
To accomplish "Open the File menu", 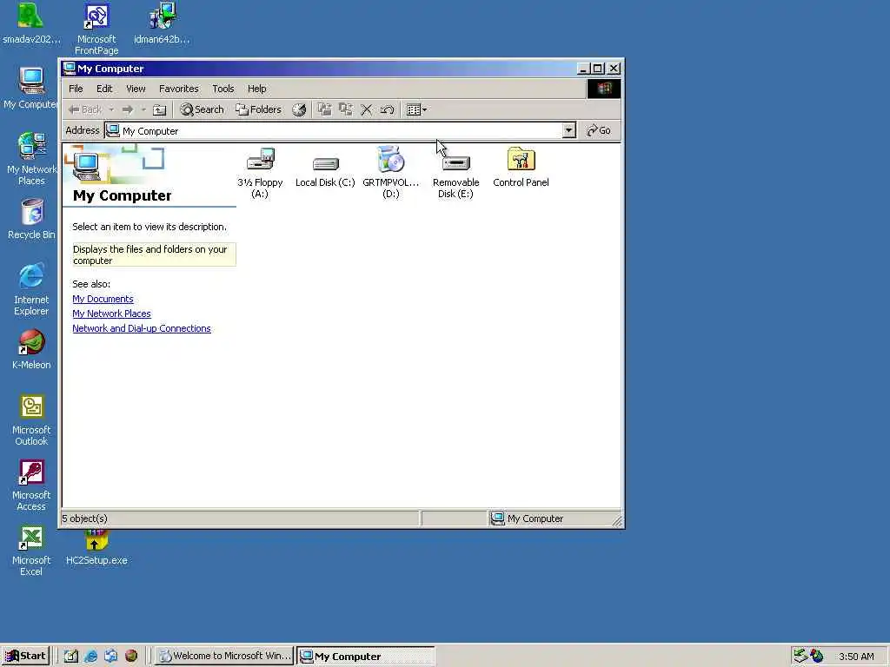I will pos(76,89).
